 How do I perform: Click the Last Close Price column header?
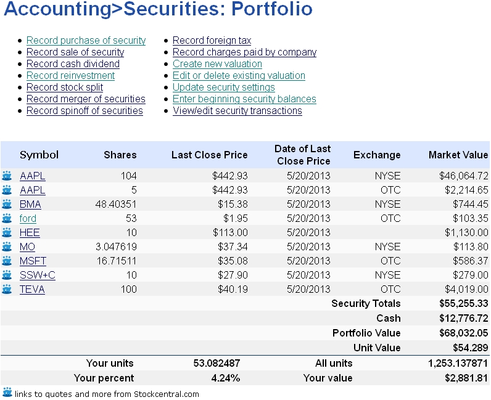pos(210,155)
